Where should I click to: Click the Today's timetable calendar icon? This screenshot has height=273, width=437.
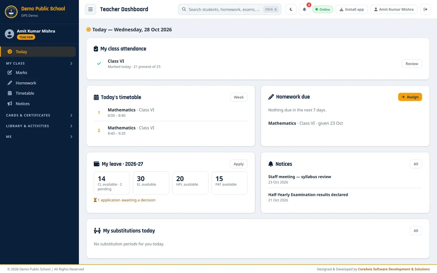coord(96,97)
